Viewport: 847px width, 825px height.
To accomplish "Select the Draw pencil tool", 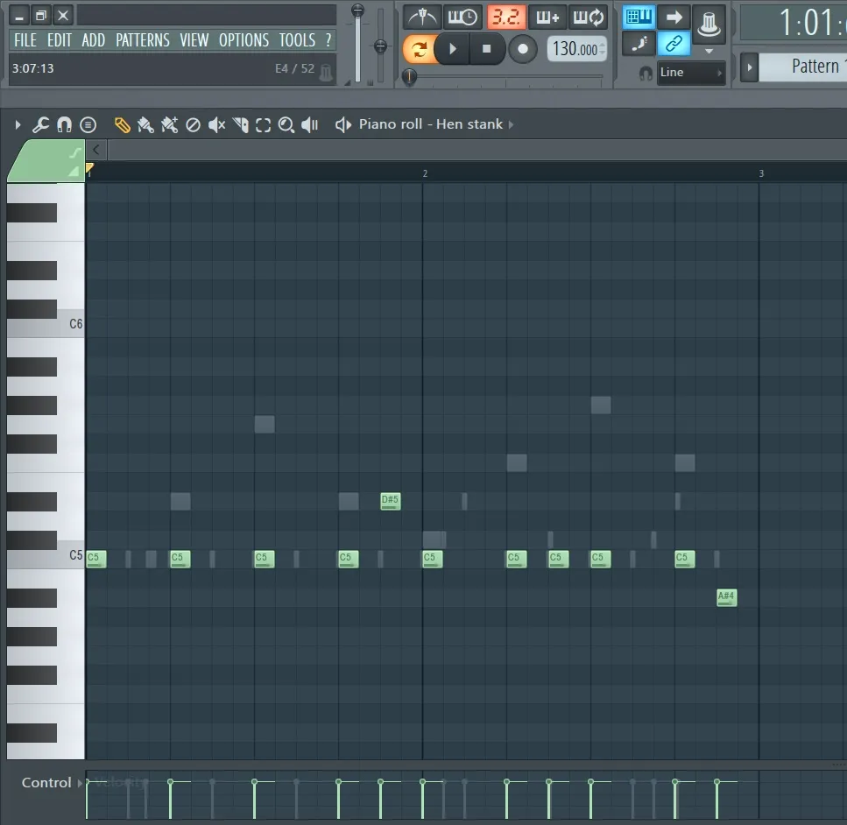I will (122, 125).
